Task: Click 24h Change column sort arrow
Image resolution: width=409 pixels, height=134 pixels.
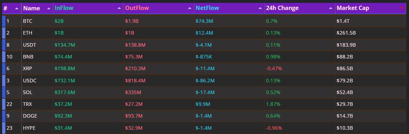Action: [x=330, y=8]
